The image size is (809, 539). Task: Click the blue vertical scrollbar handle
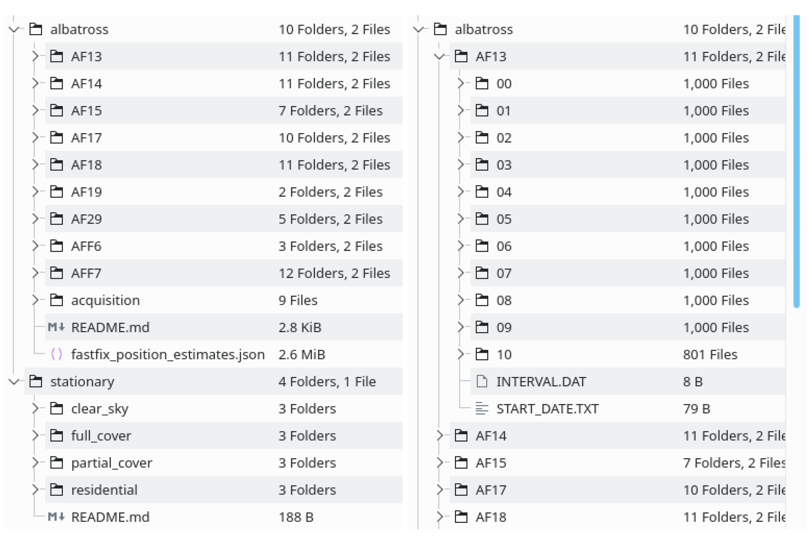(x=796, y=161)
